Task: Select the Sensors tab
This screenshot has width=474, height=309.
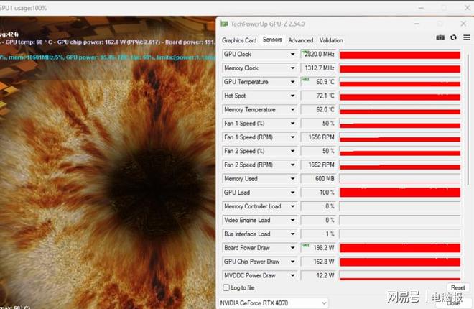Action: tap(272, 40)
